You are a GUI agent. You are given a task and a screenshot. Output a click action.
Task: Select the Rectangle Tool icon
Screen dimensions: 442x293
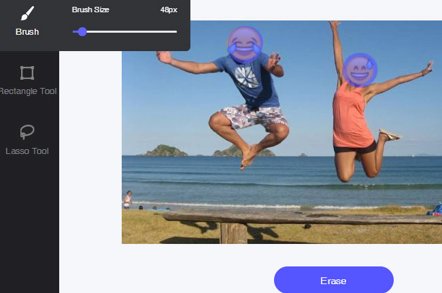(x=27, y=73)
